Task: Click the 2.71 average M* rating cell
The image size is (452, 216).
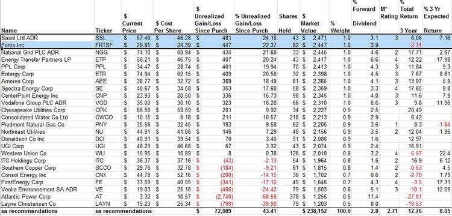Action: 389,211
